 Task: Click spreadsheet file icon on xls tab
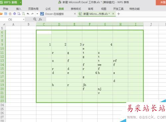pos(80,14)
